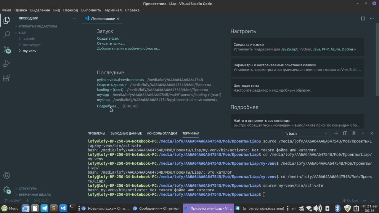This screenshot has height=213, width=379.
Task: Click the sync changes icon in status bar
Action: 28,201
